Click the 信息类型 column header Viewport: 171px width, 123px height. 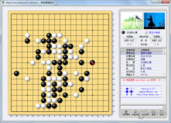pyautogui.click(x=129, y=50)
